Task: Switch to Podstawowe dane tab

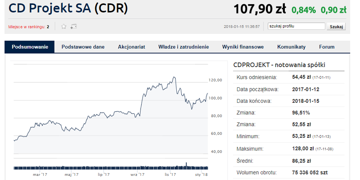Action: [x=83, y=47]
